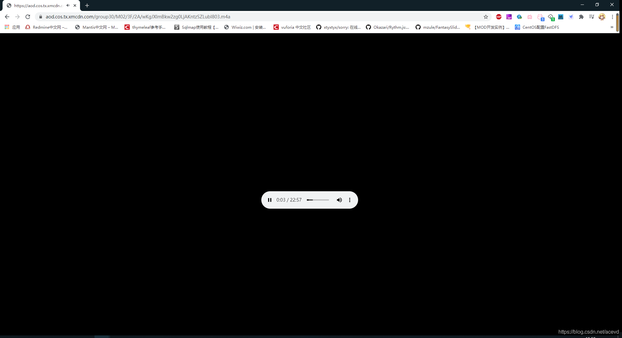Seek within the audio progress bar
The height and width of the screenshot is (338, 622).
click(318, 200)
